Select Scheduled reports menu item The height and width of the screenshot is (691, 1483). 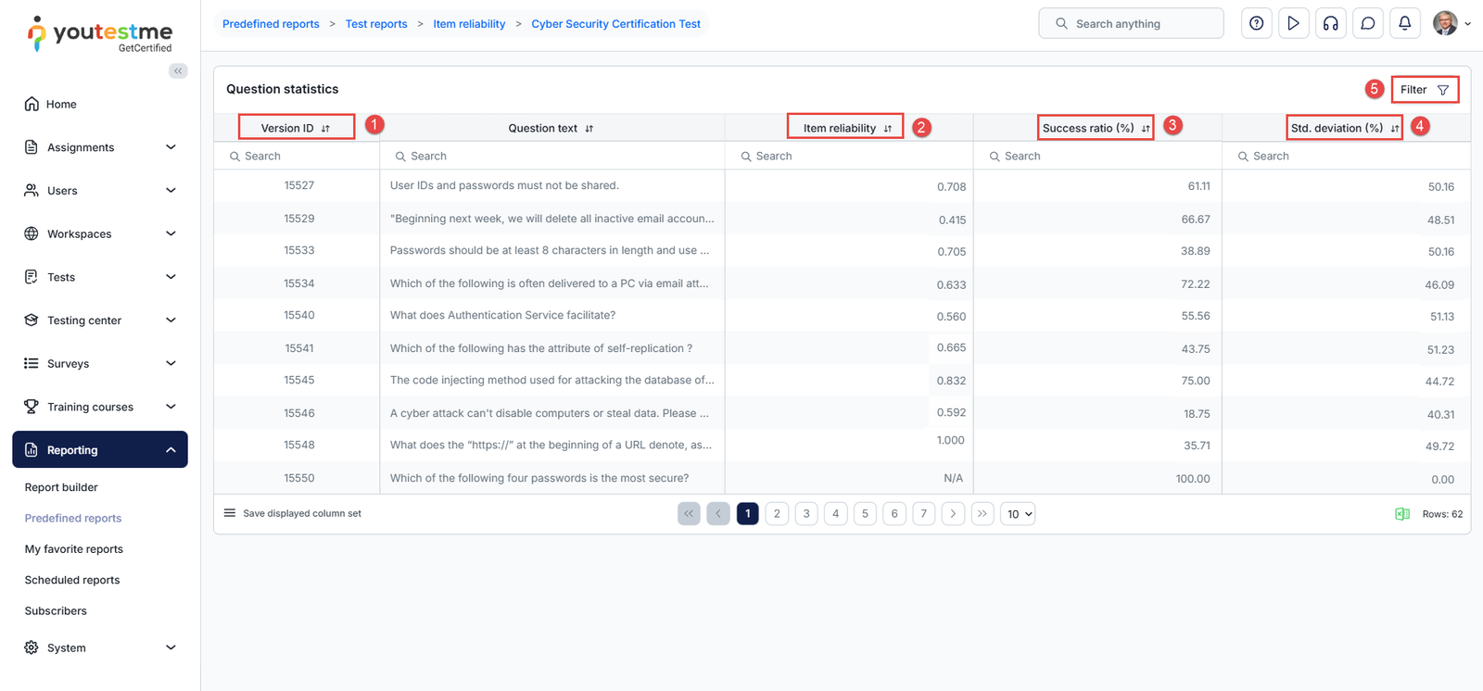pyautogui.click(x=72, y=580)
